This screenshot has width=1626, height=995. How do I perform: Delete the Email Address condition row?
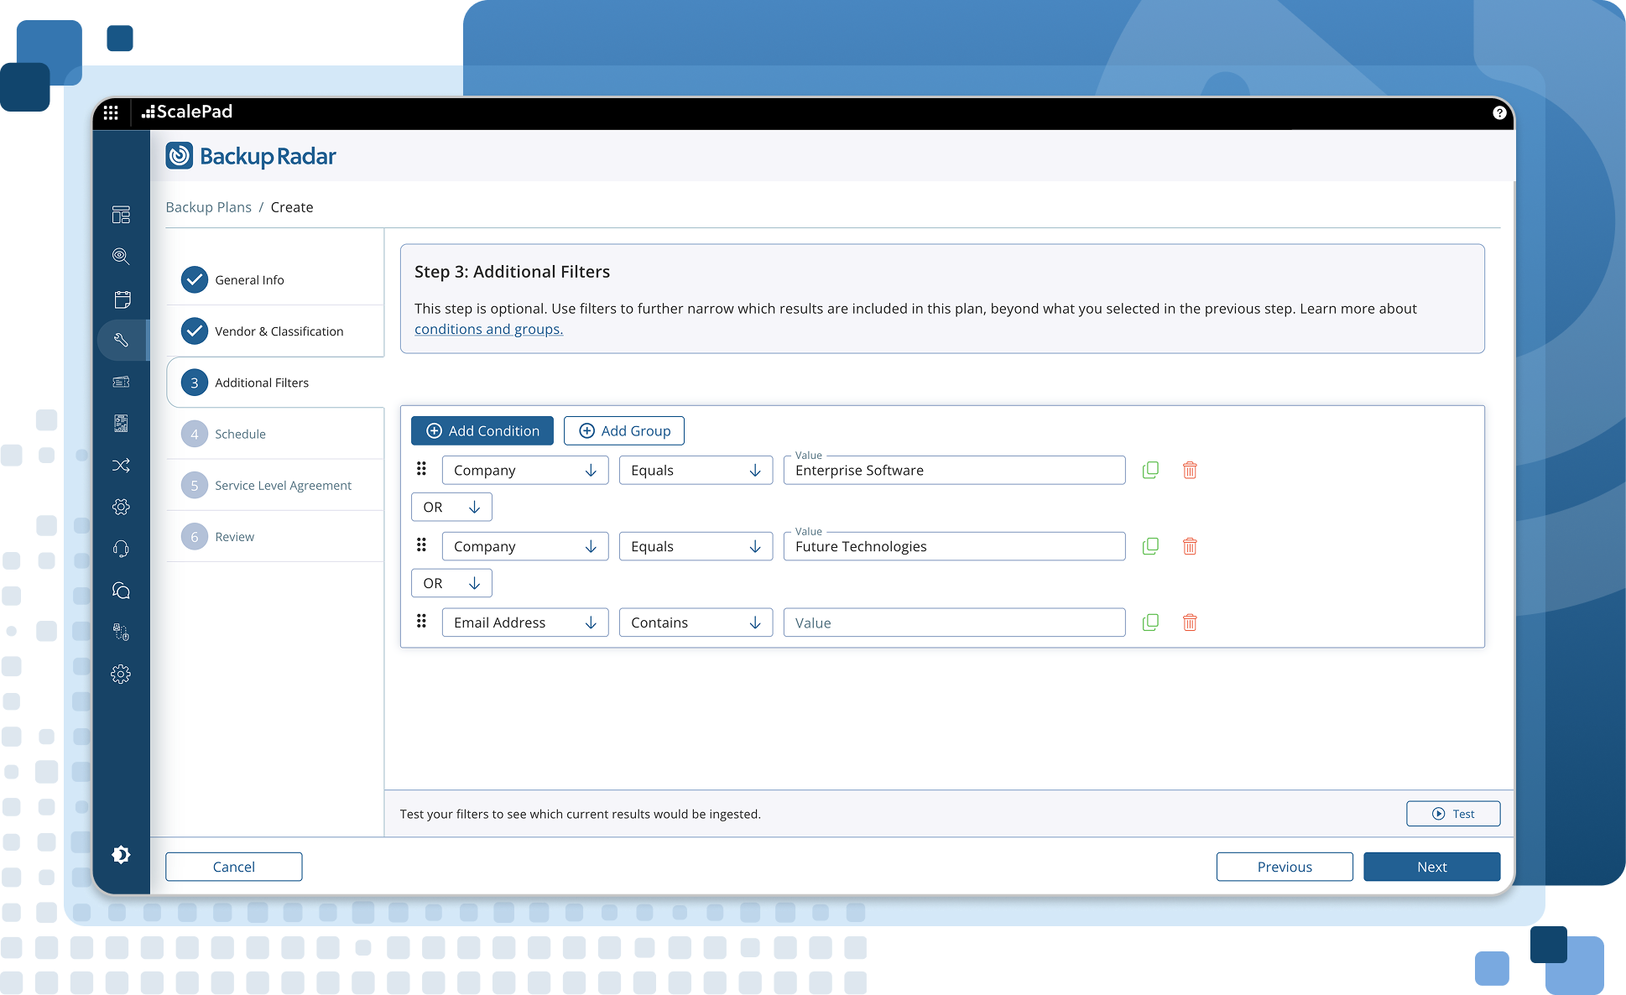click(x=1189, y=623)
